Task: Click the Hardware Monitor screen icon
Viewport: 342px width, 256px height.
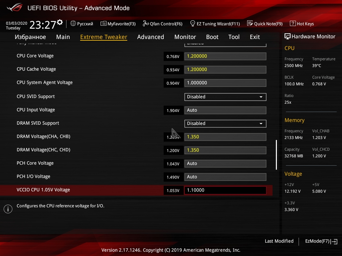Action: (288, 36)
